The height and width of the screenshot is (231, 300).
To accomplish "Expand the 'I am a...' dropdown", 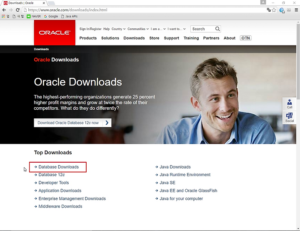I will pos(158,29).
